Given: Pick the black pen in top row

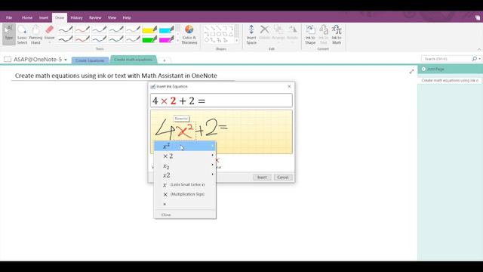Looking at the screenshot, I should [66, 29].
